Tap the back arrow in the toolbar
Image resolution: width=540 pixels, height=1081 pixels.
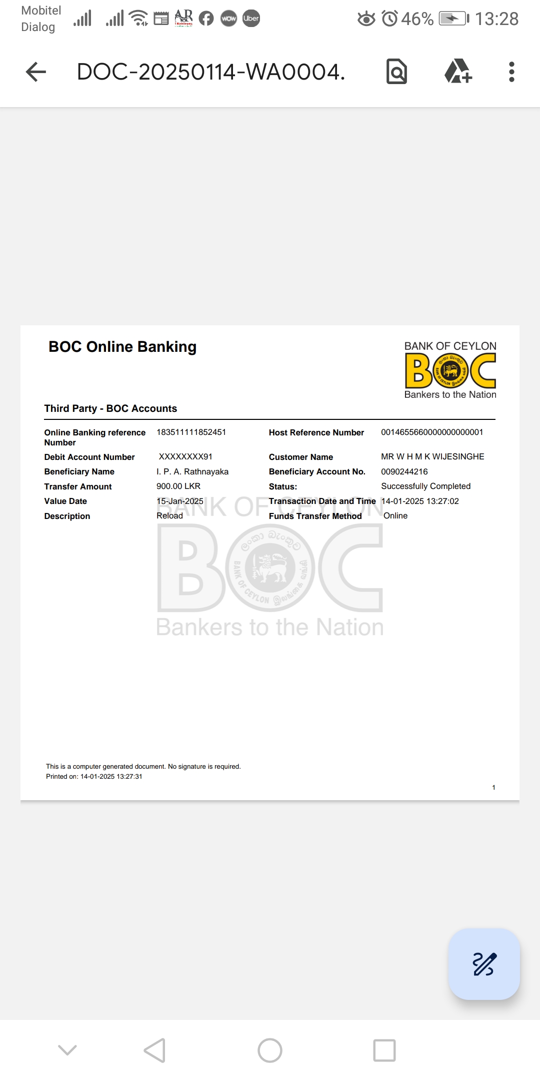(x=36, y=72)
